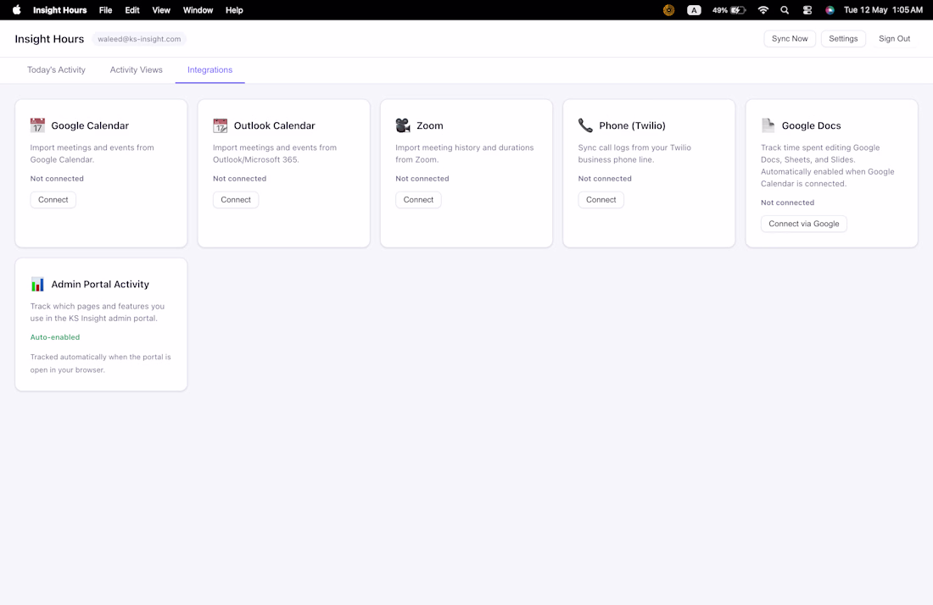
Task: Click the menu bar date and time
Action: tap(883, 10)
